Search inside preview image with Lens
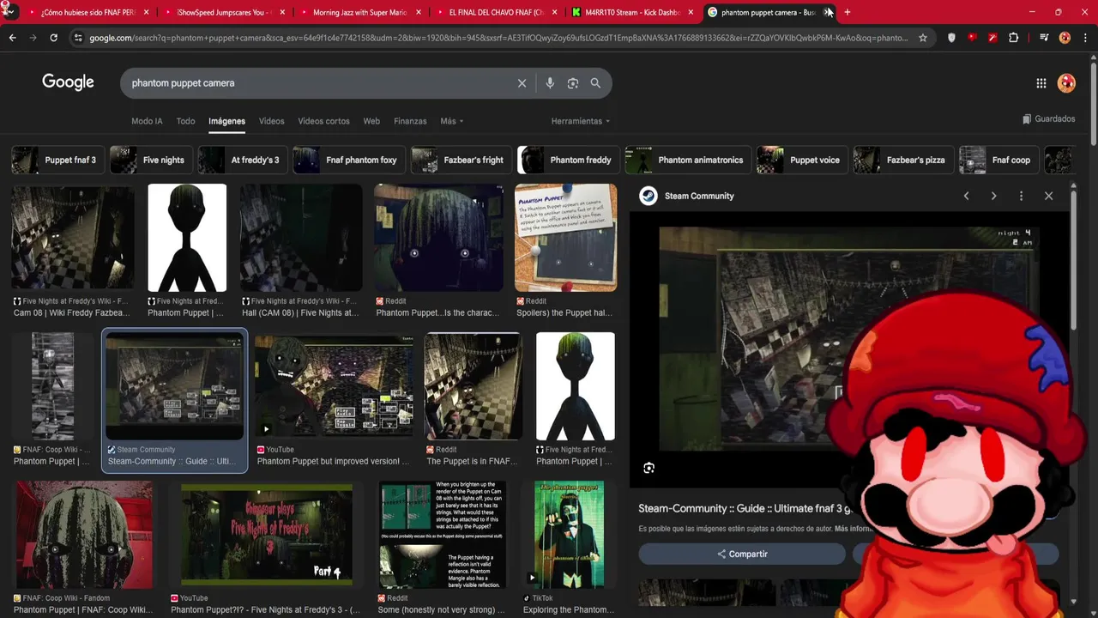Screen dimensions: 1098x618 pyautogui.click(x=649, y=468)
